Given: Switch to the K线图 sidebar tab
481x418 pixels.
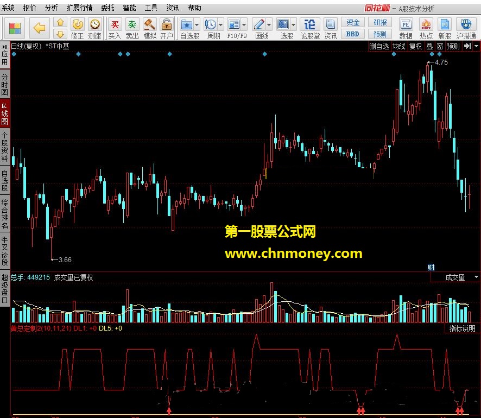Looking at the screenshot, I should (x=4, y=114).
